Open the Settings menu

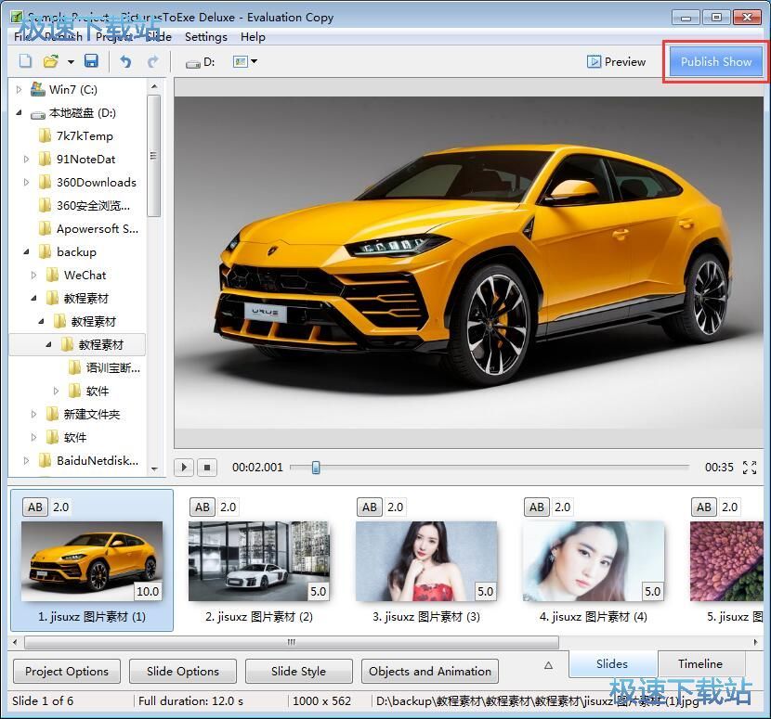pos(205,37)
